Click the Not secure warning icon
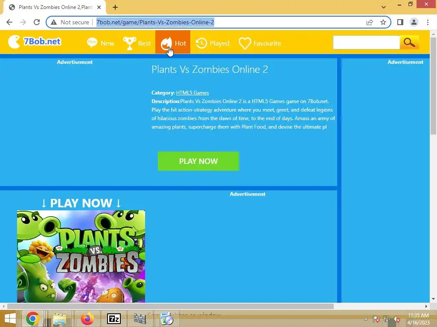This screenshot has height=327, width=437. [54, 22]
